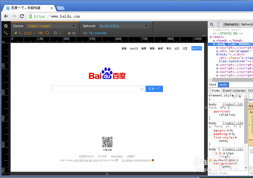Expand the font property triangle

224,153
